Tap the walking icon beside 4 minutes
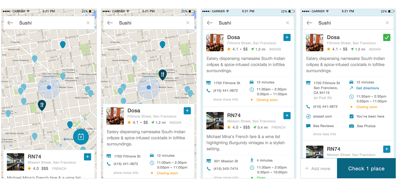The image size is (397, 187). [252, 160]
